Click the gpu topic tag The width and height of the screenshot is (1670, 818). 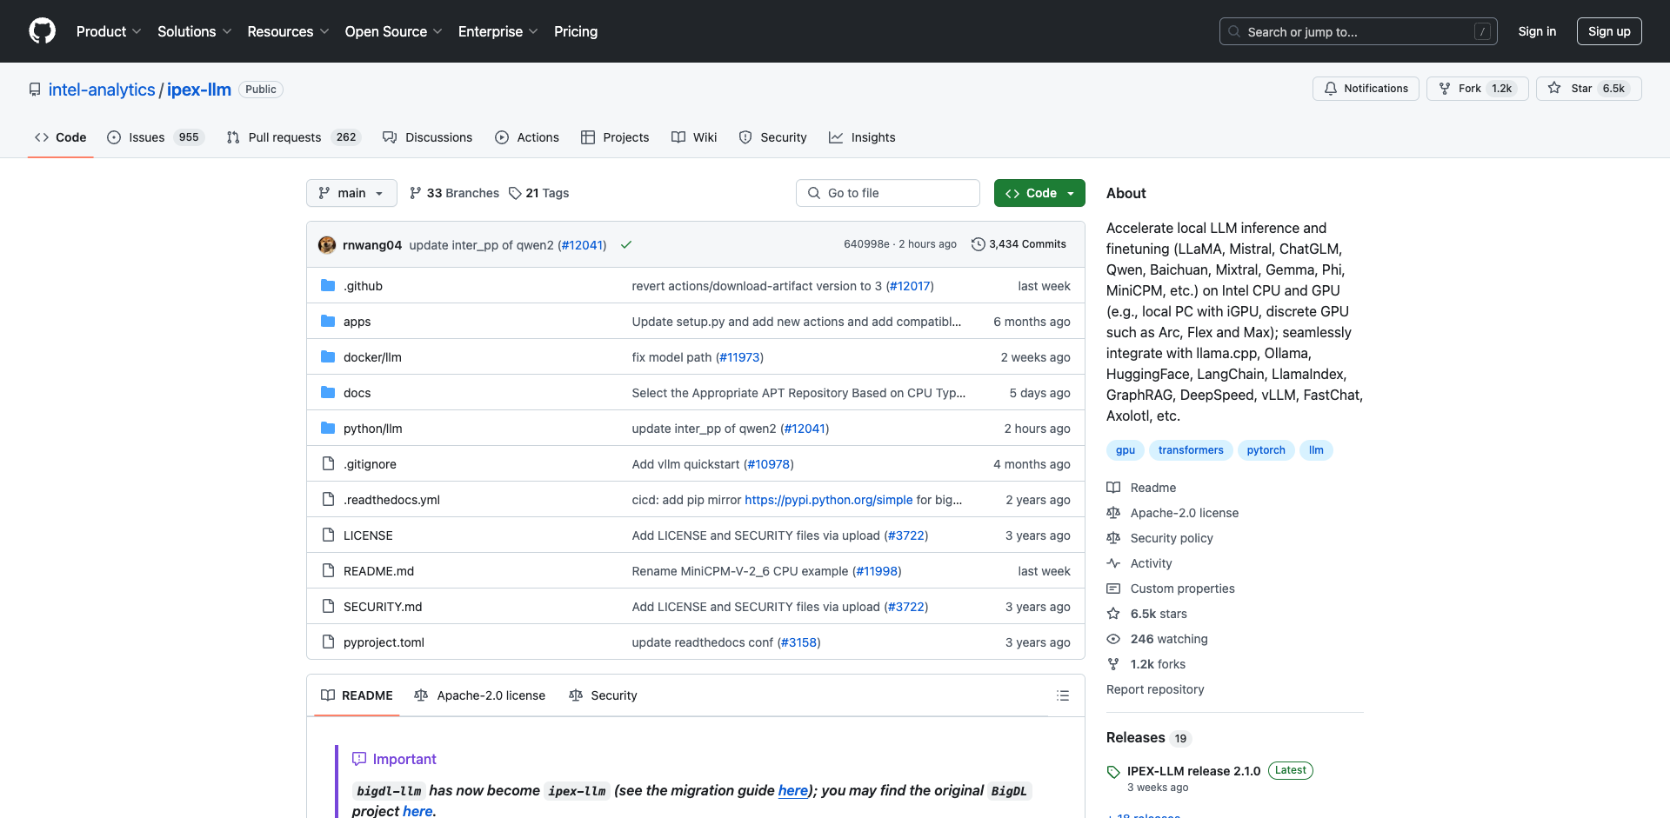(1126, 450)
